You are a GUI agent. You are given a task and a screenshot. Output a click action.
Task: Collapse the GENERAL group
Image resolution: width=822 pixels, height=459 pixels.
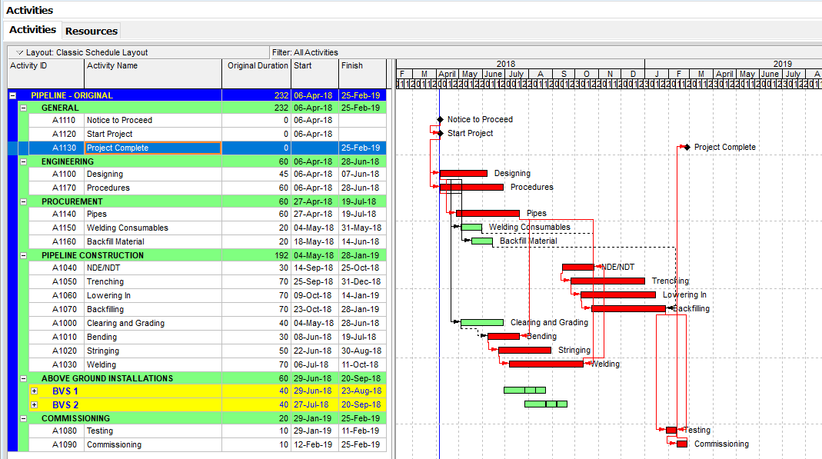point(24,108)
